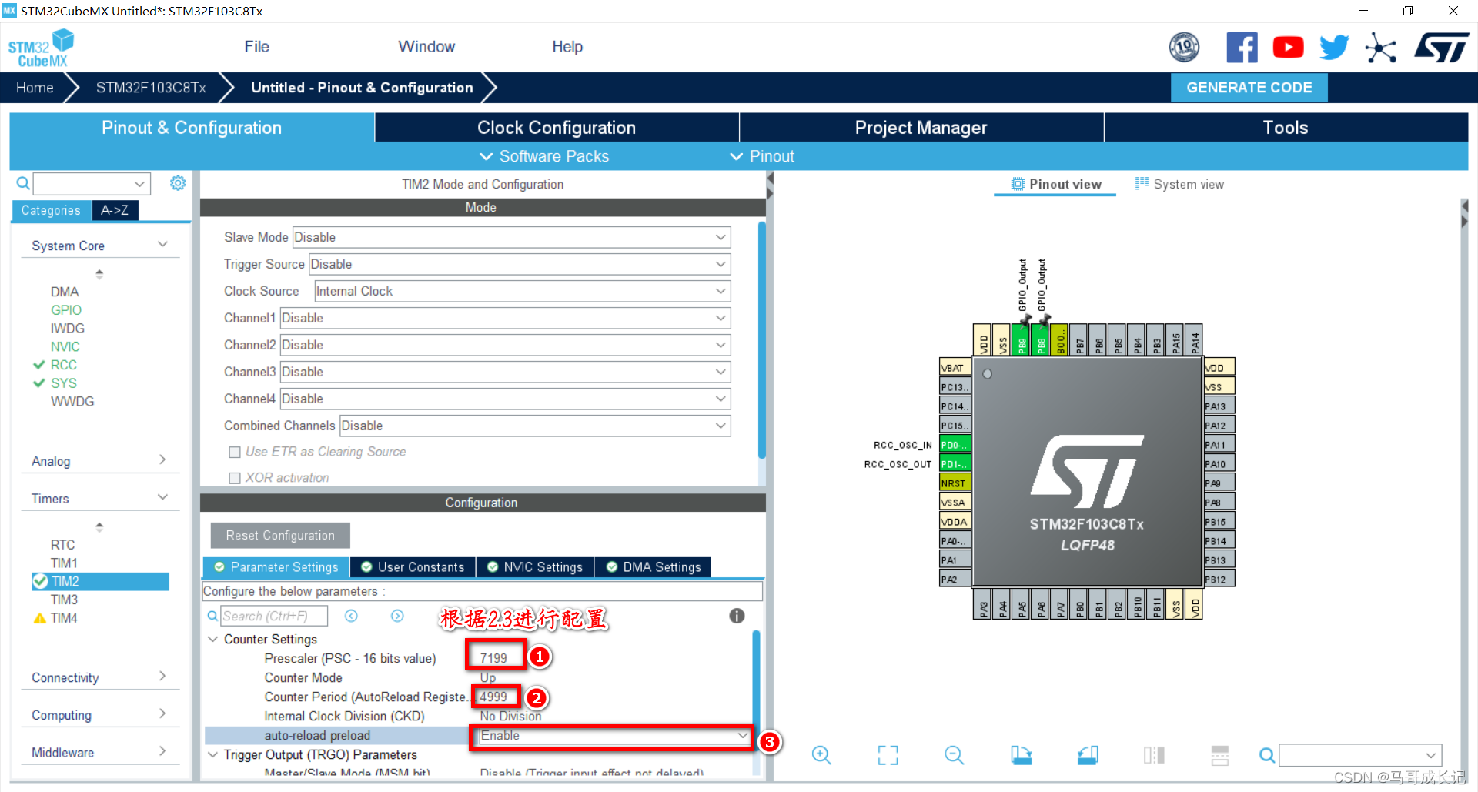Screen dimensions: 1478x792
Task: Open the Help menu
Action: coord(567,47)
